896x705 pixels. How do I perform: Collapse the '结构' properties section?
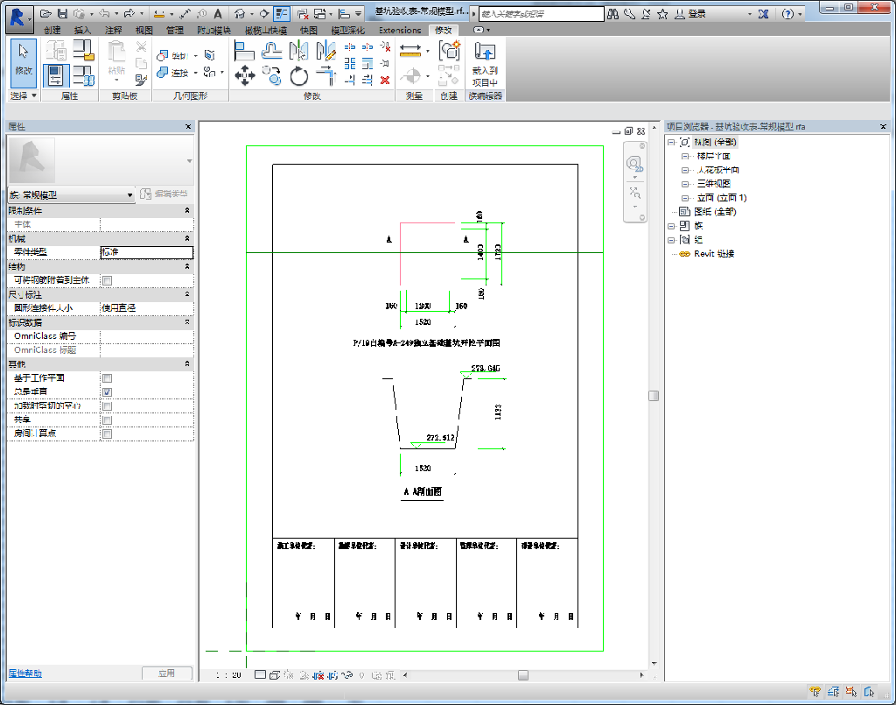coord(187,266)
